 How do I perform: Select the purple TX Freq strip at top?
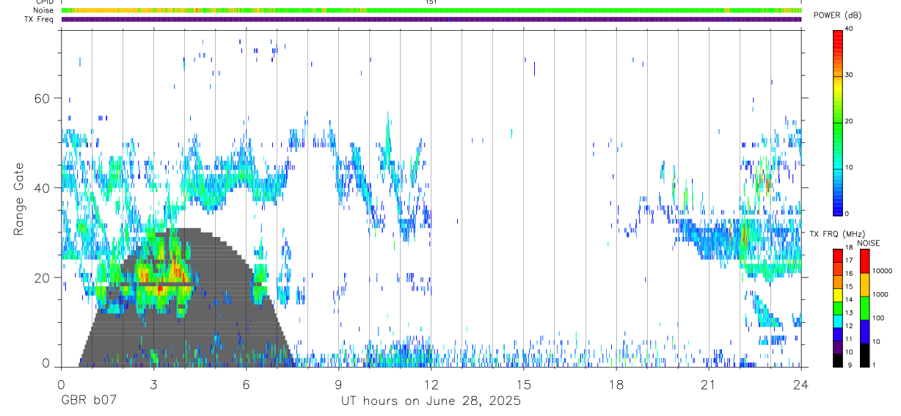click(x=431, y=19)
